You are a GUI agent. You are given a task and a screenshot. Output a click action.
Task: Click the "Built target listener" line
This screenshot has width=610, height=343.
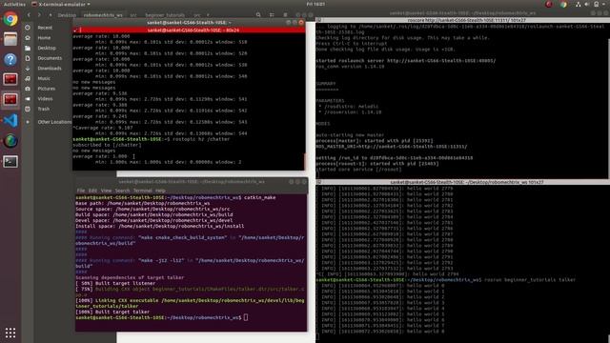(x=115, y=283)
